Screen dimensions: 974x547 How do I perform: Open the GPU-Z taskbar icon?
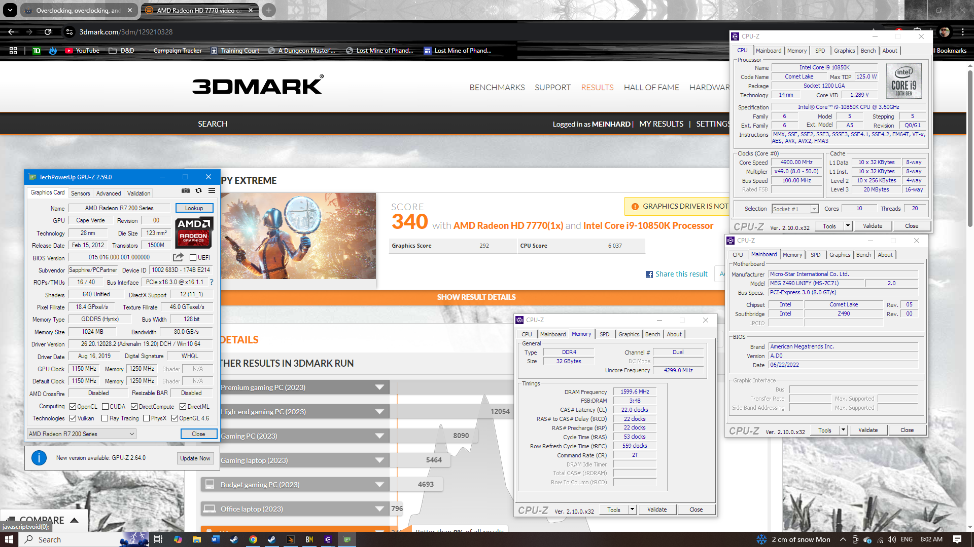pos(347,539)
